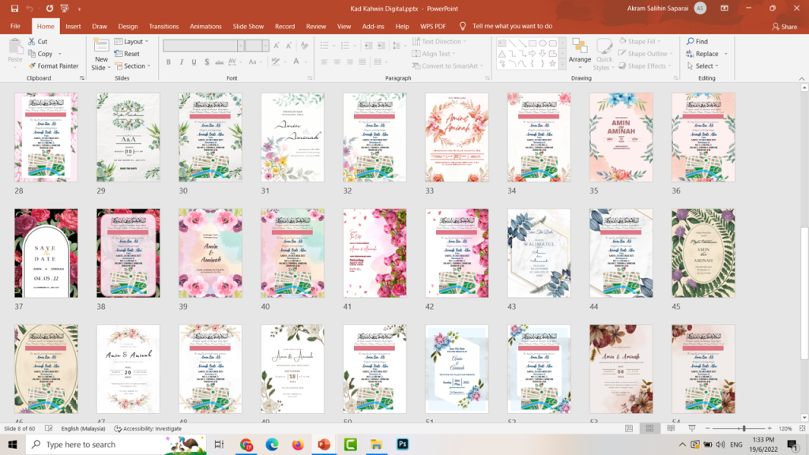Insert a New Slide
This screenshot has height=455, width=809.
click(x=101, y=55)
